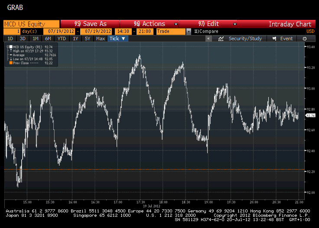This screenshot has height=228, width=319.
Task: Click the Event flag icon
Action: [x=274, y=39]
